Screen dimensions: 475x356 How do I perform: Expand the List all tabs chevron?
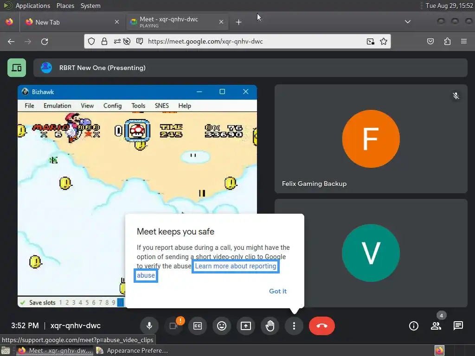pyautogui.click(x=408, y=22)
